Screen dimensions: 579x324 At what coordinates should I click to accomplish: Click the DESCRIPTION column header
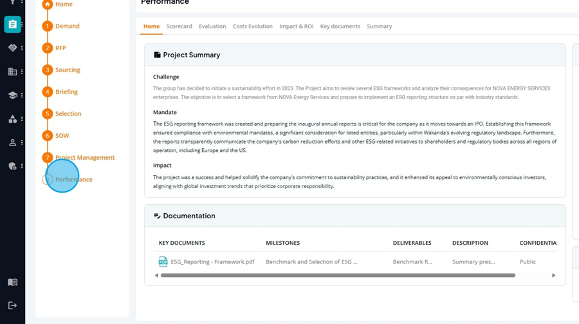coord(470,243)
